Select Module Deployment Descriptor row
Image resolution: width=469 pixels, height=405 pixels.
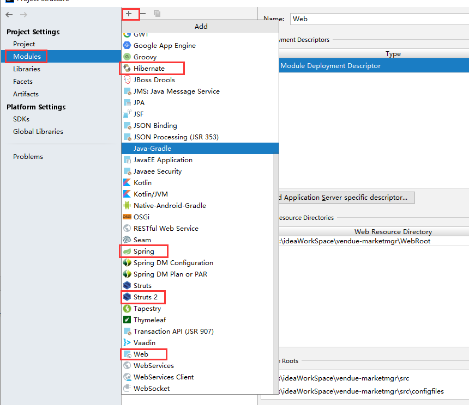coord(374,66)
